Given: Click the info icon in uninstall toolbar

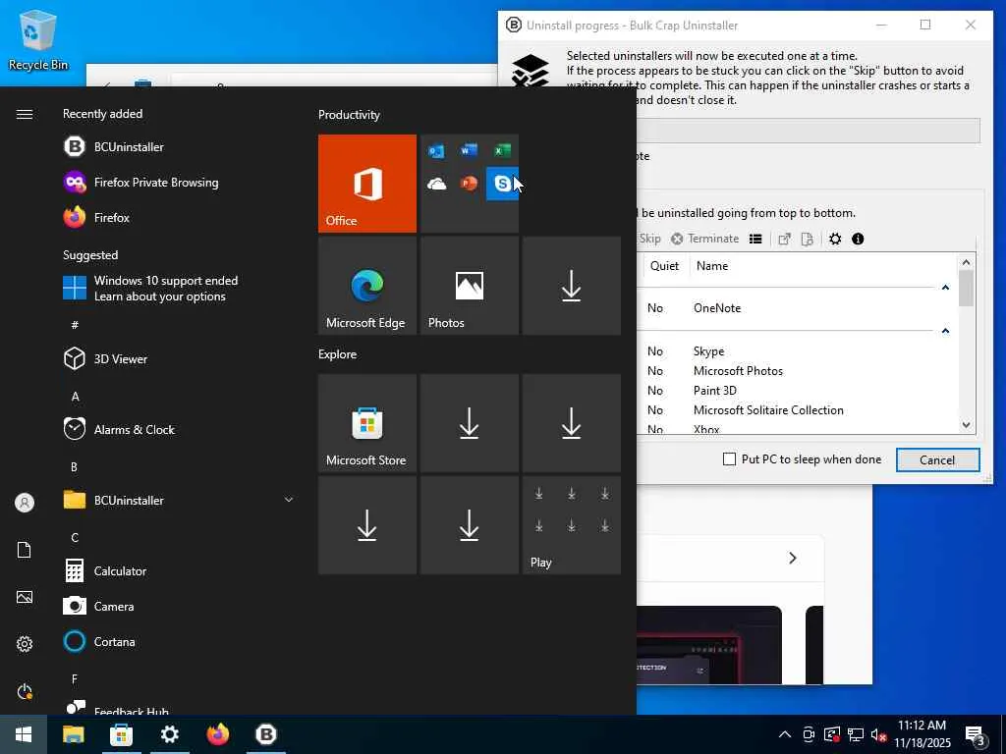Looking at the screenshot, I should [858, 239].
